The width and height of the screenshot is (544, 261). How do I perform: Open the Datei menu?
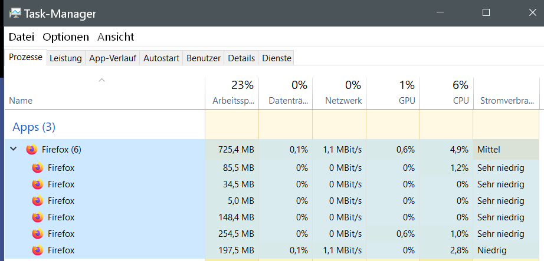(22, 37)
